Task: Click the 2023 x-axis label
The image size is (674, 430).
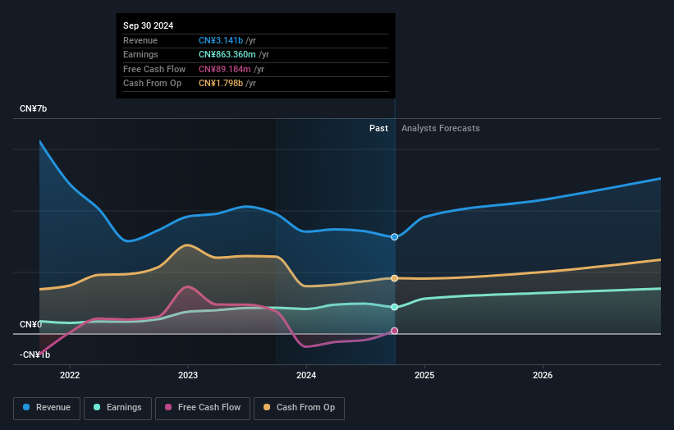Action: point(188,375)
